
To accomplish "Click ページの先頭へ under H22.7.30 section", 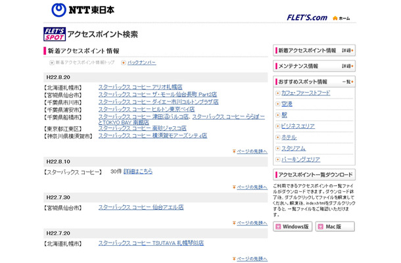I will (252, 223).
